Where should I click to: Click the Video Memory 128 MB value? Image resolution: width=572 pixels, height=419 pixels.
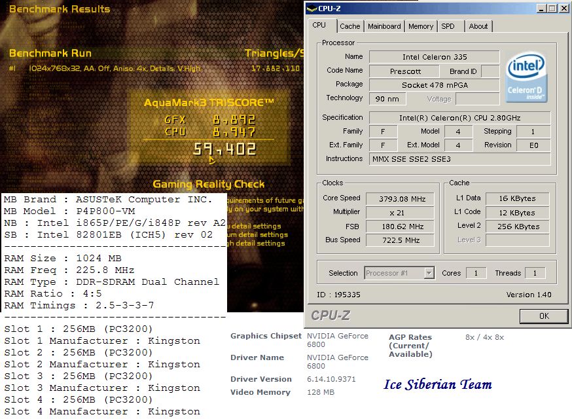click(321, 392)
